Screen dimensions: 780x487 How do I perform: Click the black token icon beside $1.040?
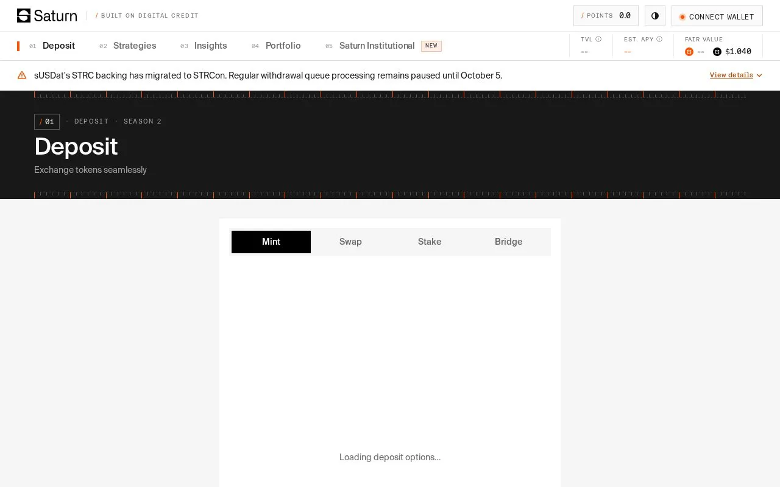tap(717, 52)
